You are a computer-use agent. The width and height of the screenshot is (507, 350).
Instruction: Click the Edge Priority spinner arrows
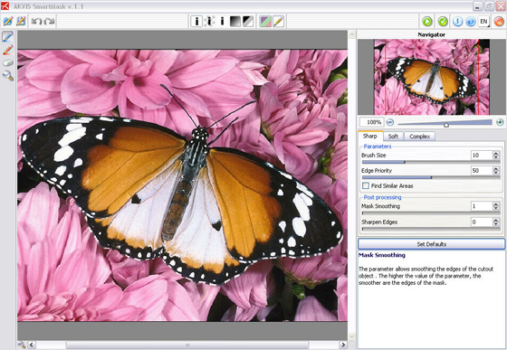point(496,171)
